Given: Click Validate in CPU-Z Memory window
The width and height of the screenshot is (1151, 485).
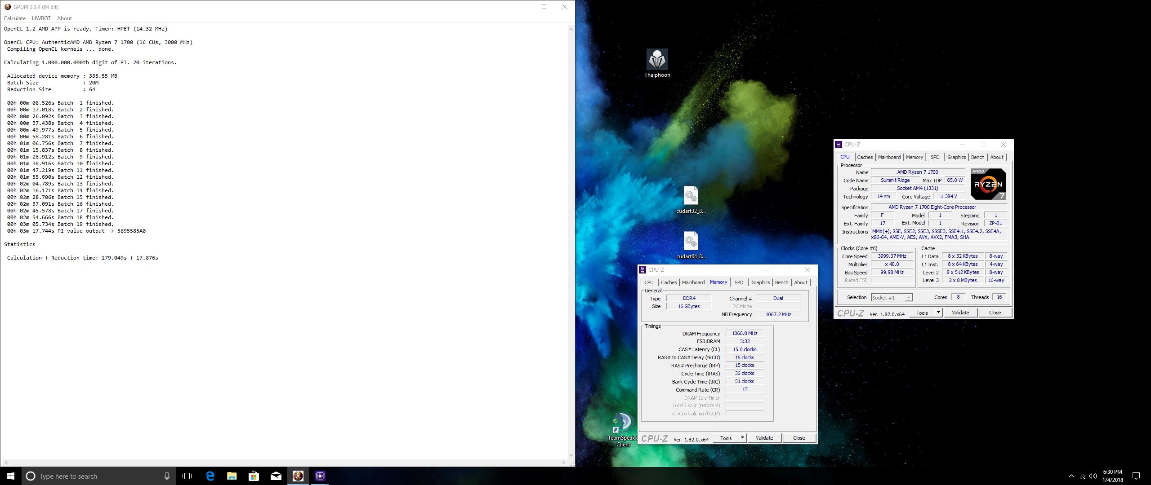Looking at the screenshot, I should [x=764, y=438].
